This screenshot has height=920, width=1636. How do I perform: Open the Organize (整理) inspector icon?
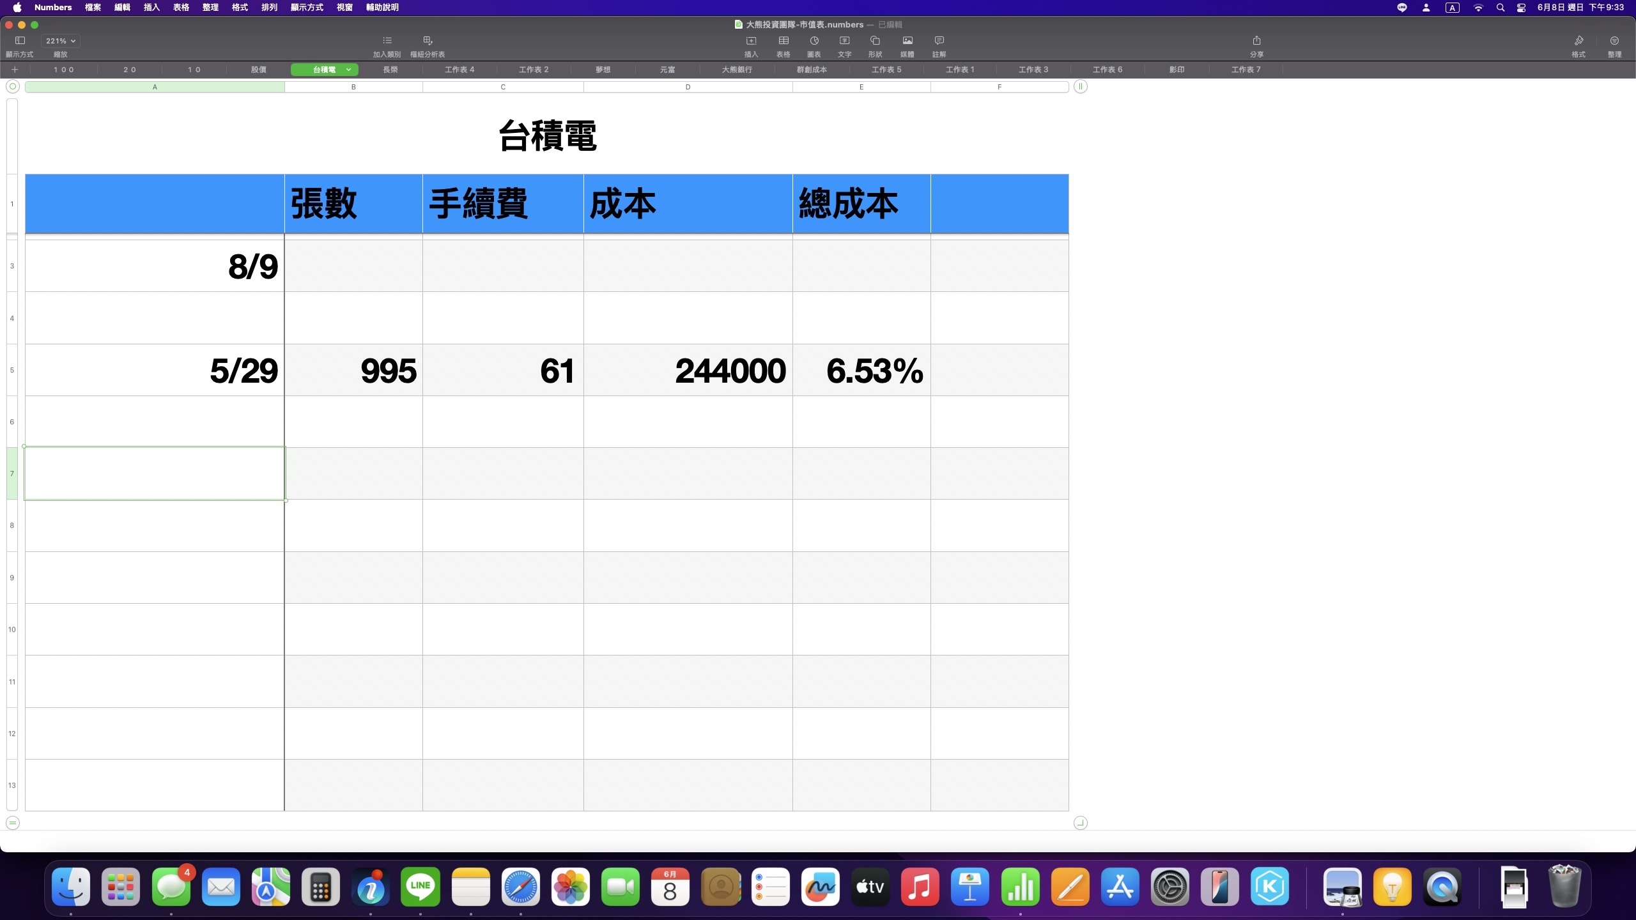1614,40
